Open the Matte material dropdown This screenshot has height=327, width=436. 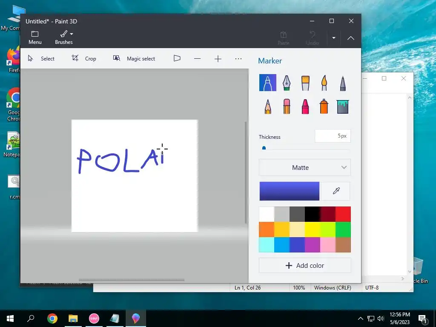305,167
